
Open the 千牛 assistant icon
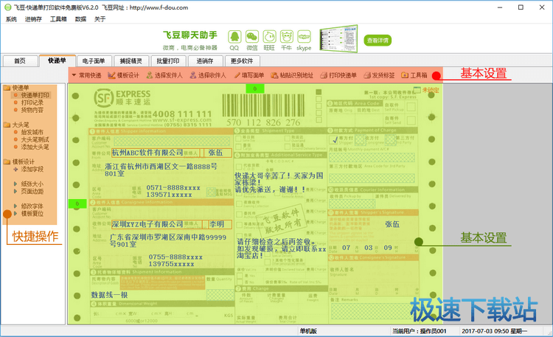287,37
